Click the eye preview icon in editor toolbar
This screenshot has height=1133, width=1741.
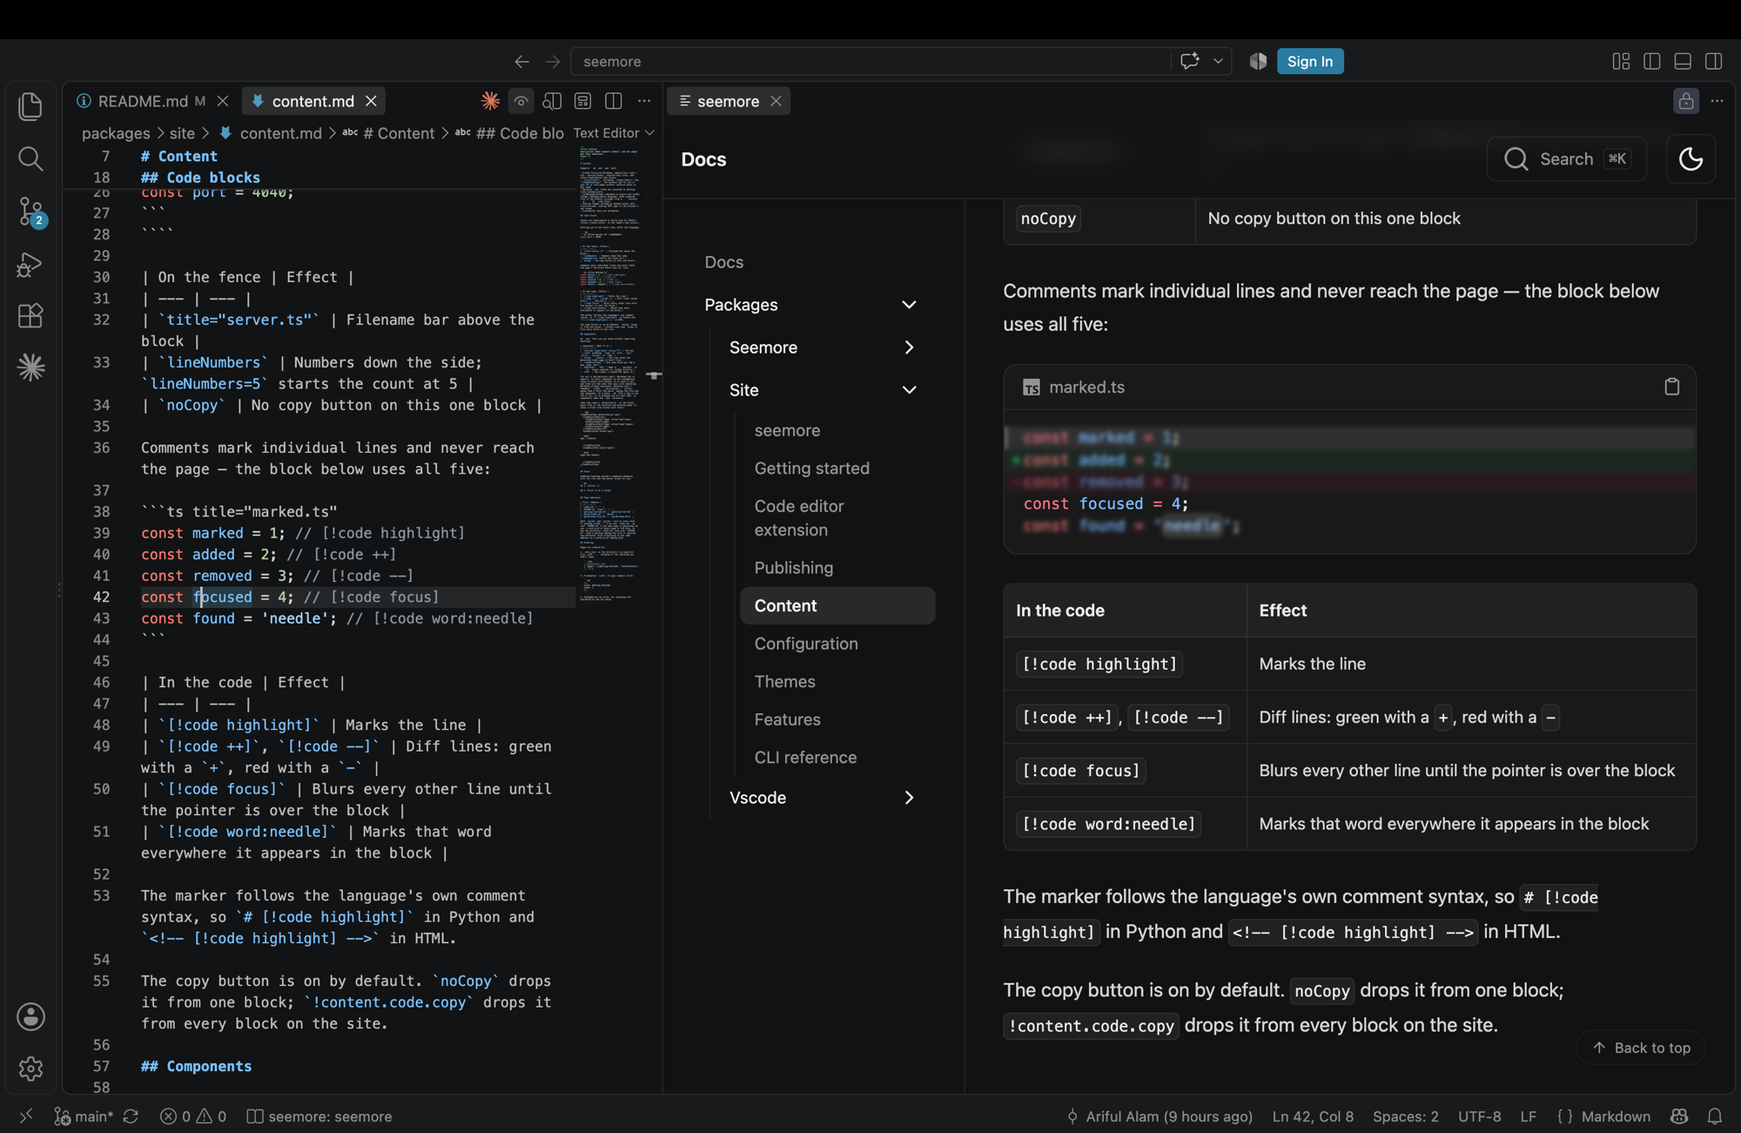[521, 101]
